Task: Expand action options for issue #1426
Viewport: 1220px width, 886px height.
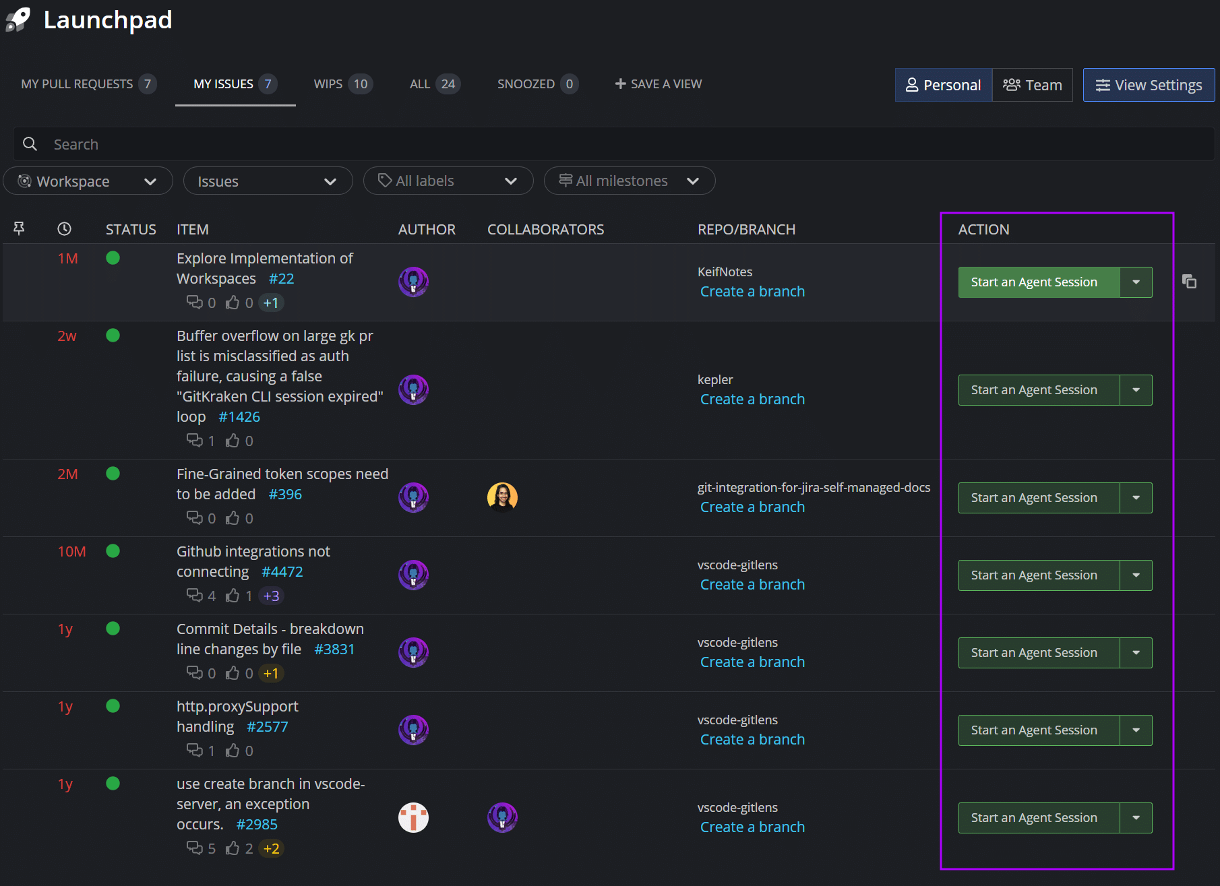Action: click(x=1136, y=390)
